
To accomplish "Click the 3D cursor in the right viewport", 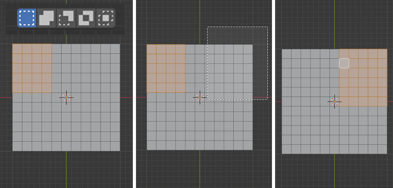I will (x=334, y=101).
